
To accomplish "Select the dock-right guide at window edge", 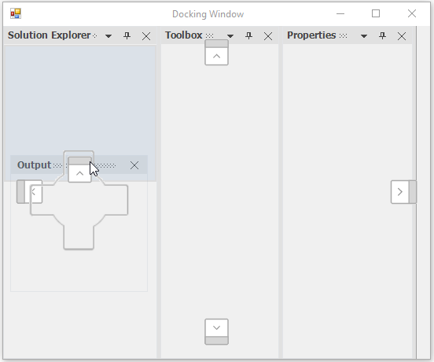I will coord(403,192).
